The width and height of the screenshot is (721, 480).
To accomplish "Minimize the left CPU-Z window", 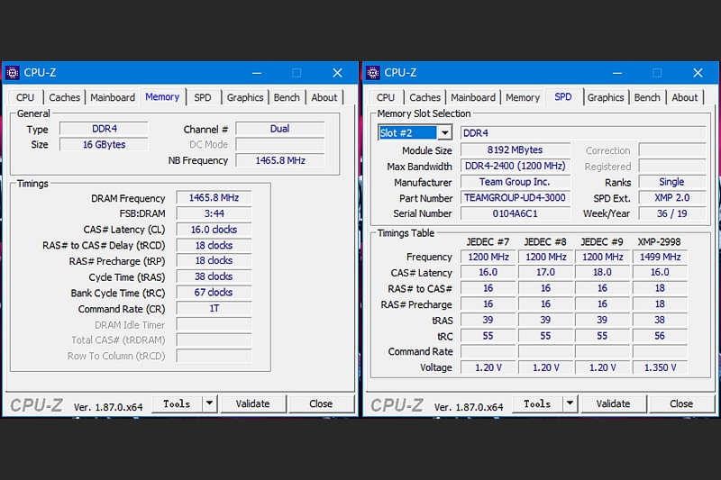I will click(x=257, y=73).
